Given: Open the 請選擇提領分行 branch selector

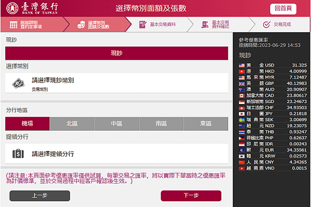Looking at the screenshot, I should coord(117,154).
